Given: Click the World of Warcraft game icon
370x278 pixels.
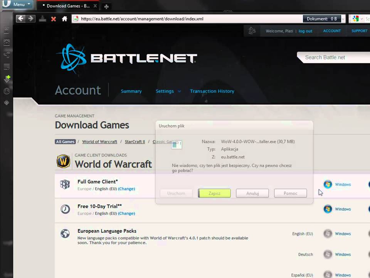Looking at the screenshot, I should click(63, 161).
